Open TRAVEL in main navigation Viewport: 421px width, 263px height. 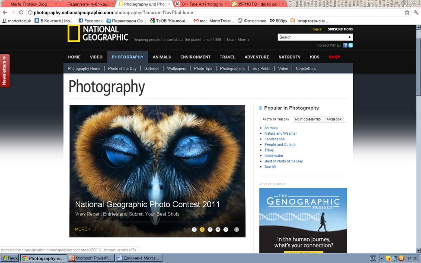227,57
